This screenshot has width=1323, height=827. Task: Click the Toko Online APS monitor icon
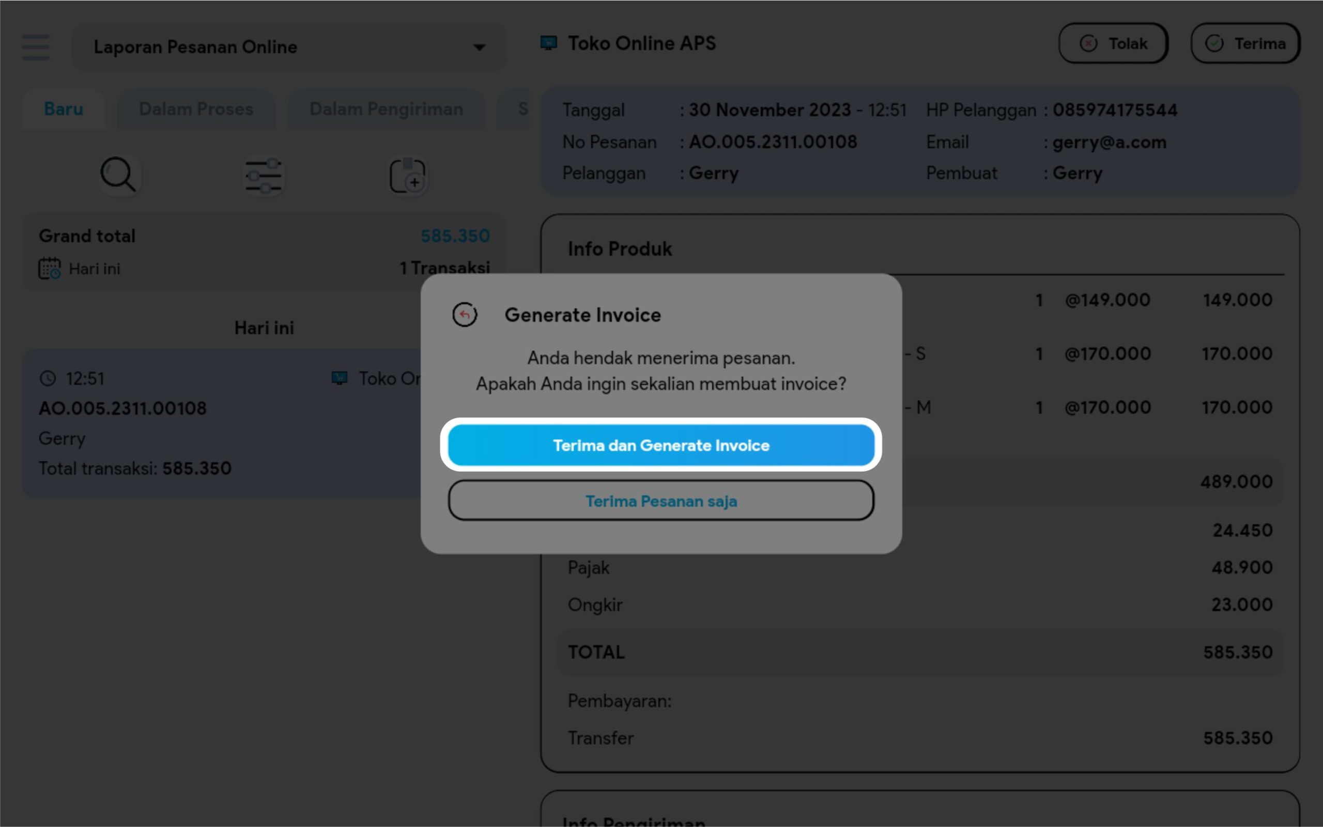[x=548, y=43]
